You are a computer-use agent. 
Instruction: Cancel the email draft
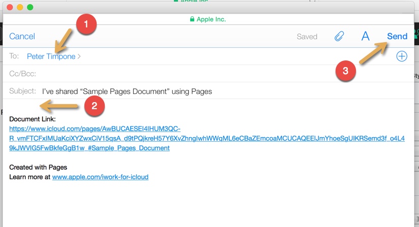point(22,36)
